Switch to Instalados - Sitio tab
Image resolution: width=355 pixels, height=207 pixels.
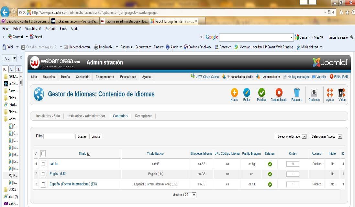pyautogui.click(x=48, y=116)
